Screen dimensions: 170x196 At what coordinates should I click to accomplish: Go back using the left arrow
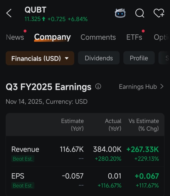[9, 13]
